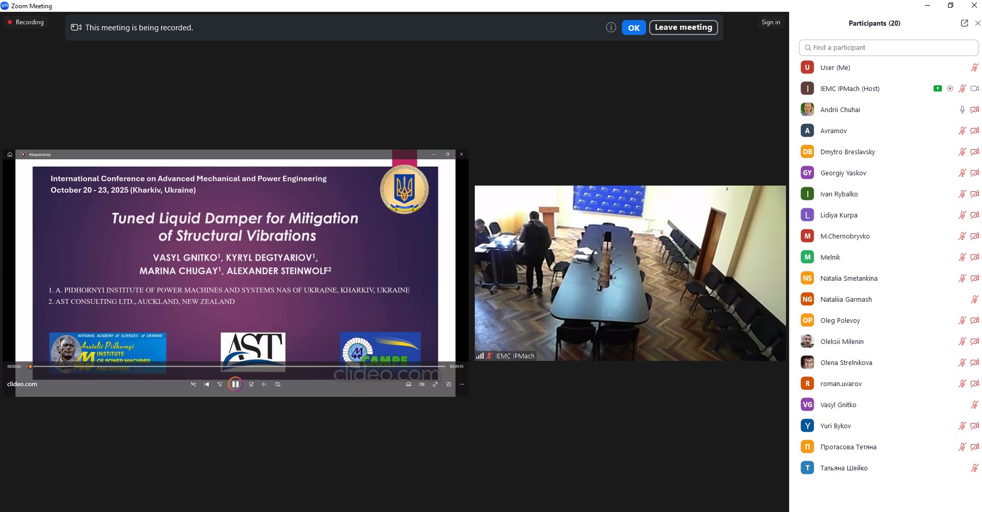This screenshot has height=512, width=982.
Task: Open the media player more options menu
Action: click(462, 384)
